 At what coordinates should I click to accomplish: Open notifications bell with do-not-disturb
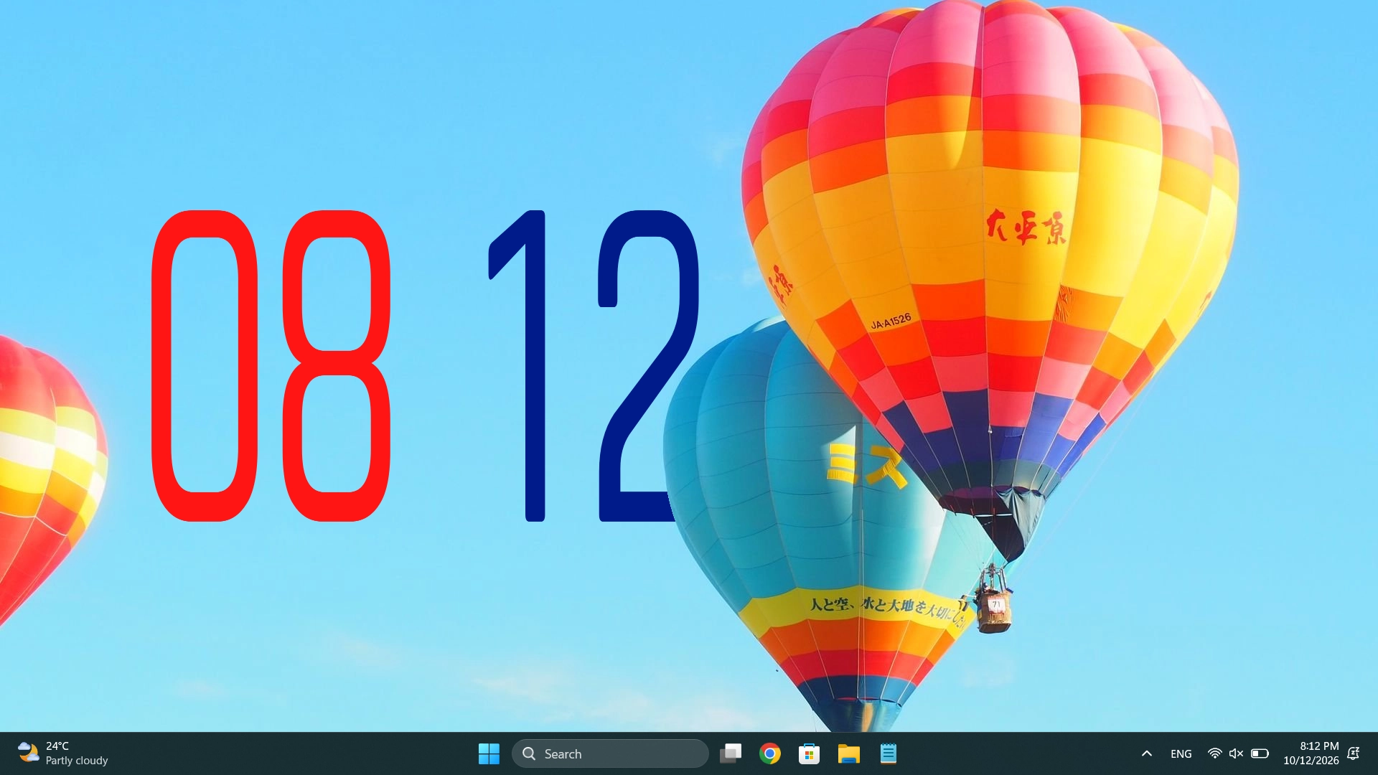[1354, 753]
